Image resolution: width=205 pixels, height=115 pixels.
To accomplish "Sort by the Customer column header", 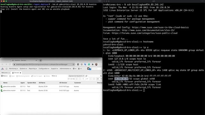I will point(78,83).
